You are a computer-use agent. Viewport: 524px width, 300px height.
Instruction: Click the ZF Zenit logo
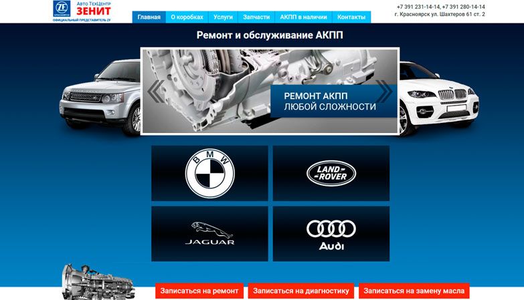click(82, 11)
